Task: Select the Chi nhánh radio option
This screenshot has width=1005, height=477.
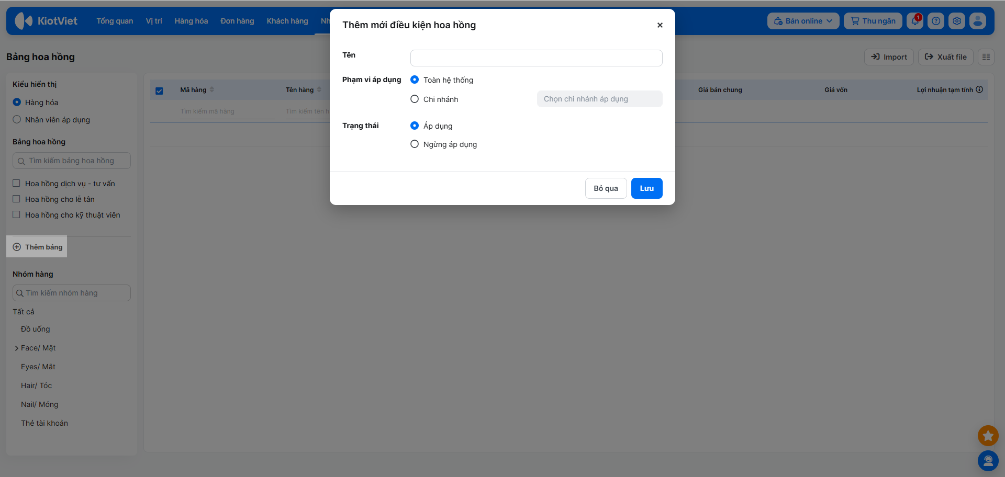Action: pos(415,99)
